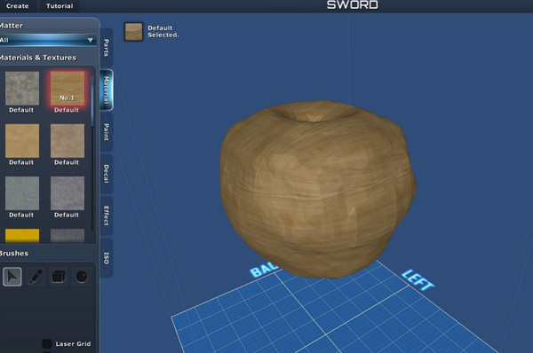Open the Matter 'All' dropdown
Screen dimensions: 533x353
point(47,40)
